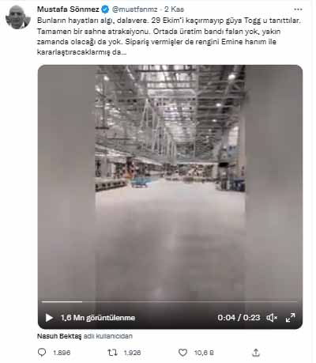The height and width of the screenshot is (363, 316).
Task: Open the Mustafa Sönmez display name link
Action: click(x=68, y=9)
